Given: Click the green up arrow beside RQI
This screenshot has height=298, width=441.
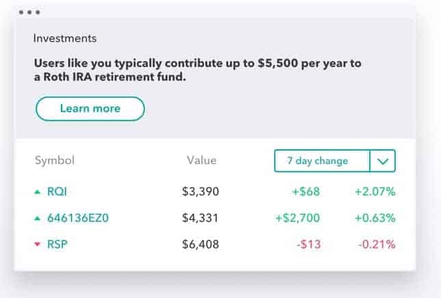Looking at the screenshot, I should click(37, 193).
